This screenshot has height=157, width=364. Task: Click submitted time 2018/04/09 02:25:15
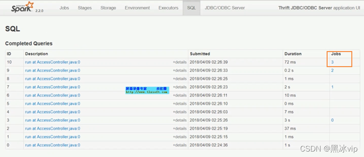click(209, 137)
